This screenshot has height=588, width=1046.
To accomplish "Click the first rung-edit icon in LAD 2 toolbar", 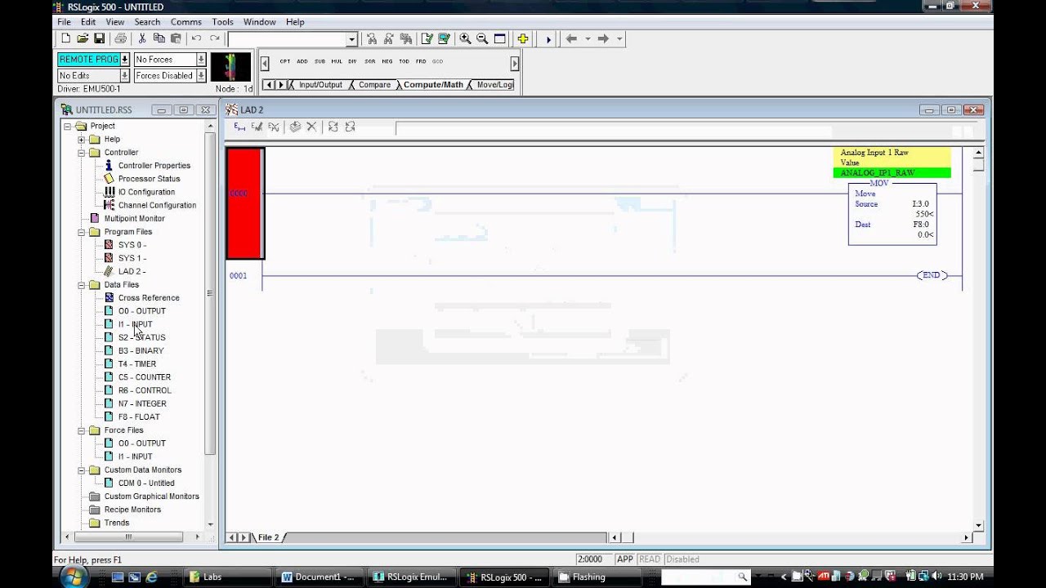I will (239, 127).
